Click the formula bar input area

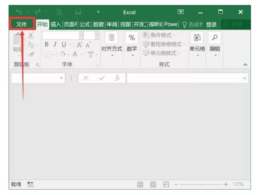(x=188, y=78)
